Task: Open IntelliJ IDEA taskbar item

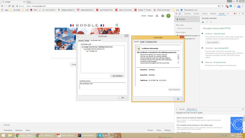Action: pyautogui.click(x=86, y=135)
